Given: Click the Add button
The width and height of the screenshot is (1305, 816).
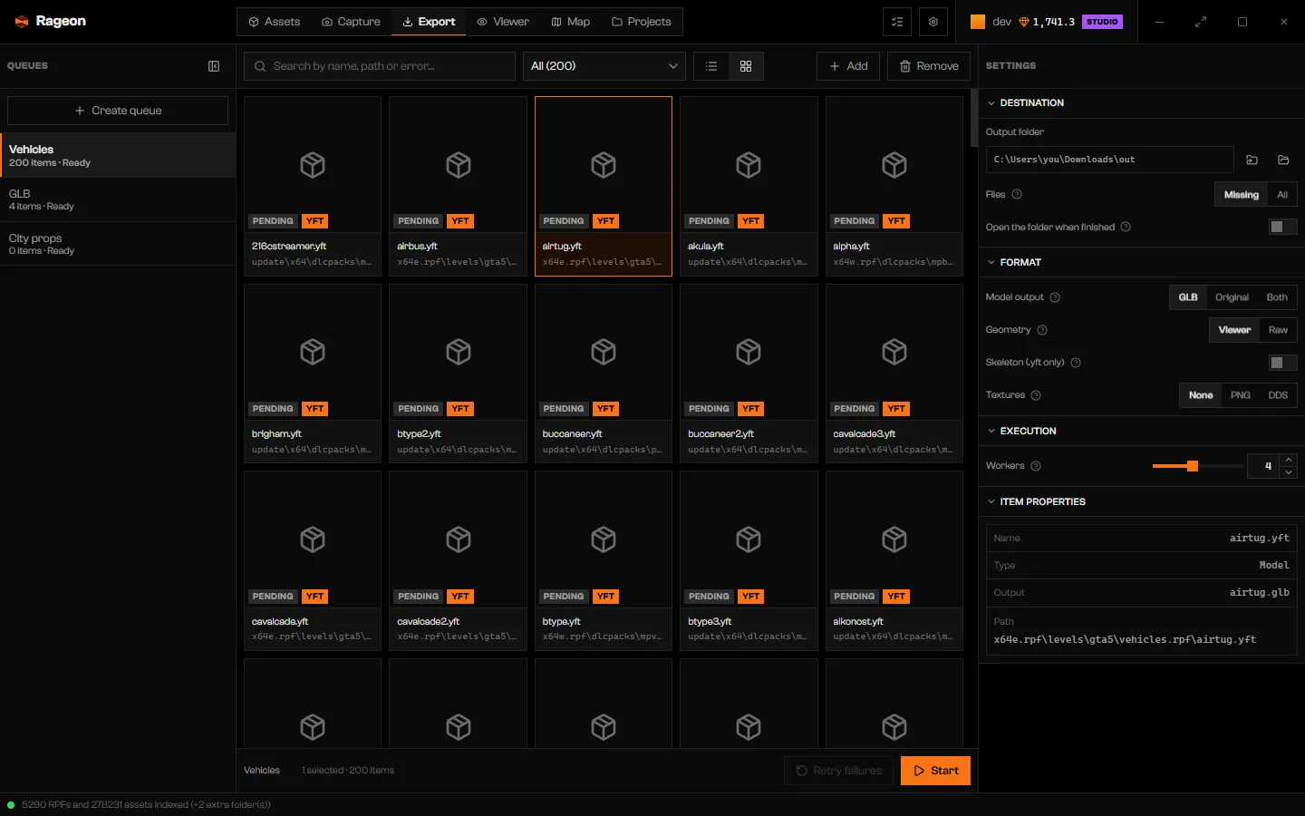Looking at the screenshot, I should coord(848,66).
